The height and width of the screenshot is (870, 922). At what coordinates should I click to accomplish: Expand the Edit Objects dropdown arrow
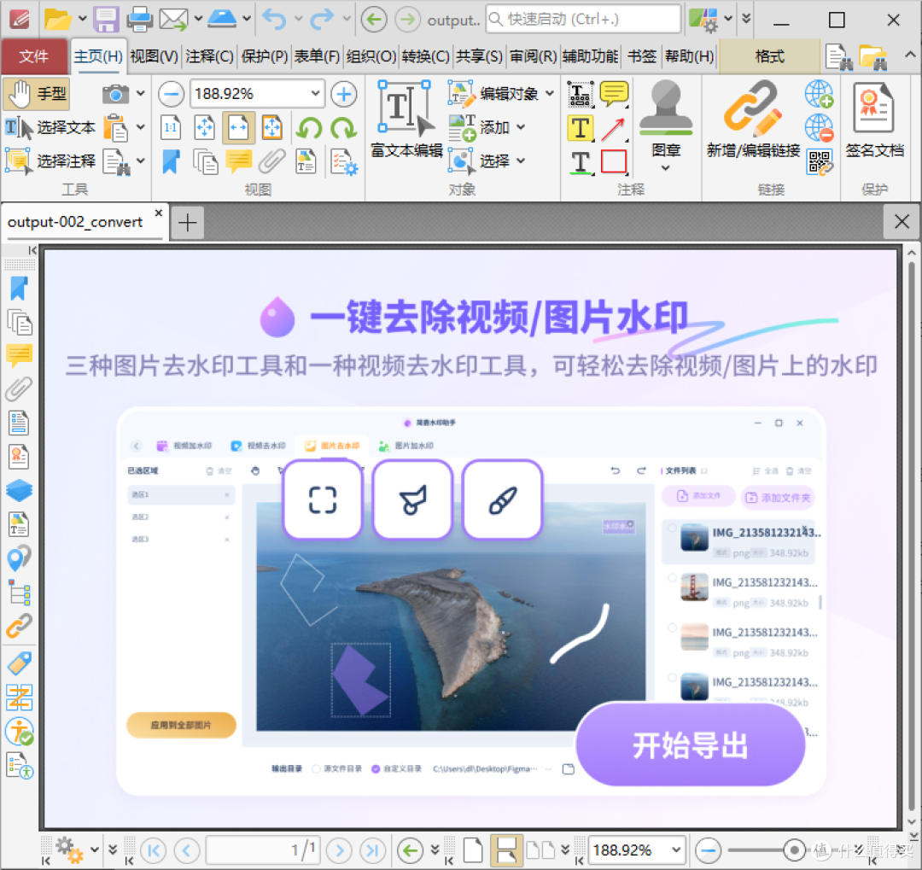point(549,94)
